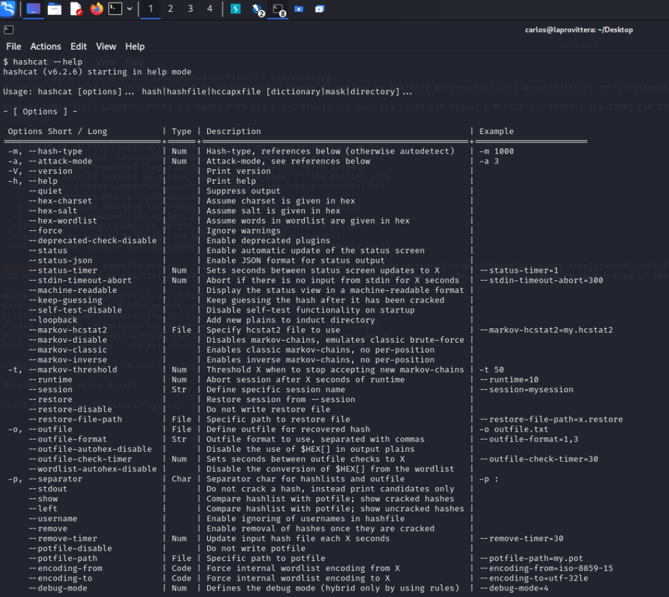The image size is (669, 597).
Task: Open terminal emulator launcher in panel
Action: tap(115, 9)
